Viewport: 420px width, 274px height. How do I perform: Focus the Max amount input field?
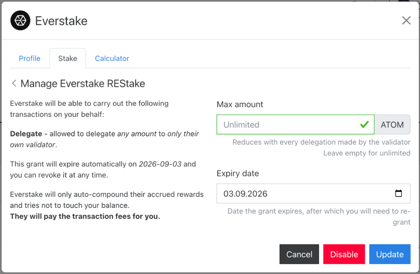point(287,125)
